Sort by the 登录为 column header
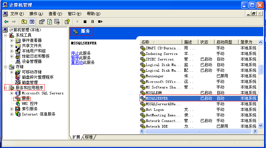Viewport: 266px width, 148px height. [x=248, y=42]
